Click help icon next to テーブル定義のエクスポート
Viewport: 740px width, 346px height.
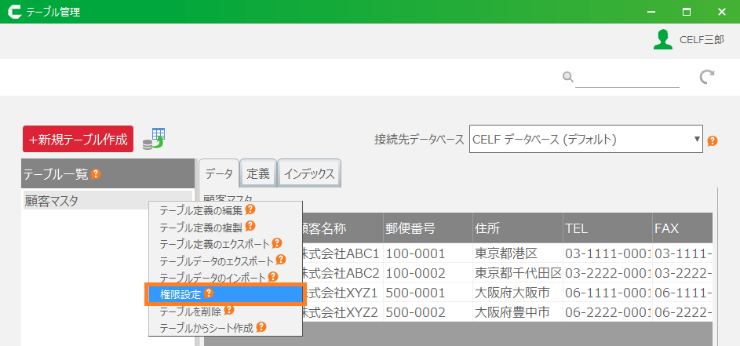[x=277, y=243]
